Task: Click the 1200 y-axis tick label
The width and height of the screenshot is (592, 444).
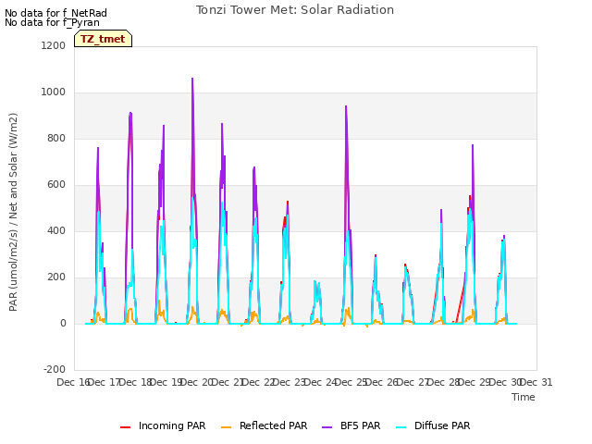Action: tap(54, 45)
